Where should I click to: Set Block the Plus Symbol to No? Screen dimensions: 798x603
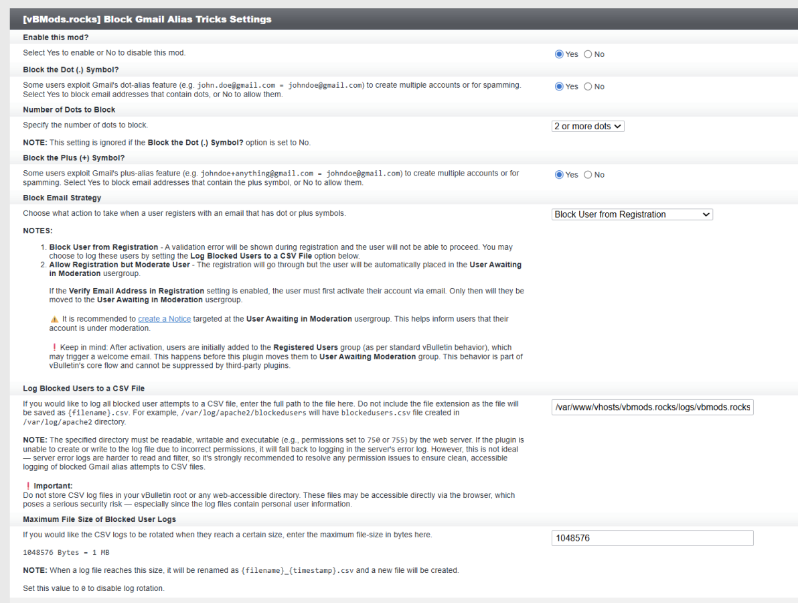click(588, 175)
